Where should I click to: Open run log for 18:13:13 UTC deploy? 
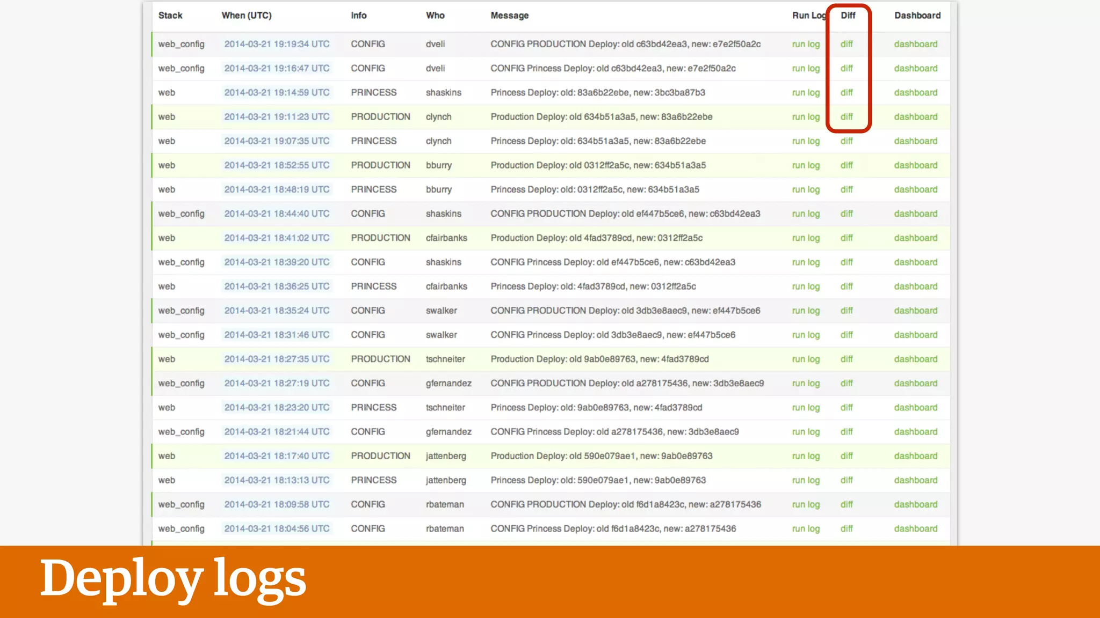coord(806,480)
